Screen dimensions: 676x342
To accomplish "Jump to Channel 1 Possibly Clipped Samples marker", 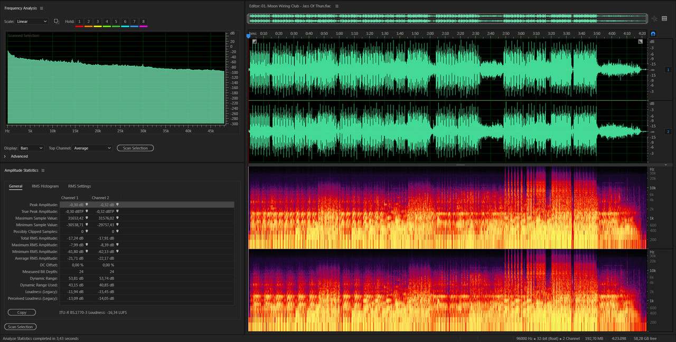I will (x=87, y=231).
